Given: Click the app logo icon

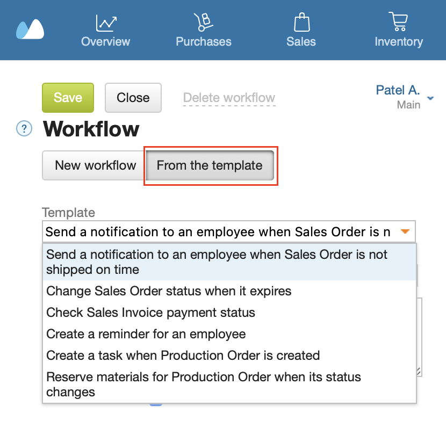Looking at the screenshot, I should [30, 29].
